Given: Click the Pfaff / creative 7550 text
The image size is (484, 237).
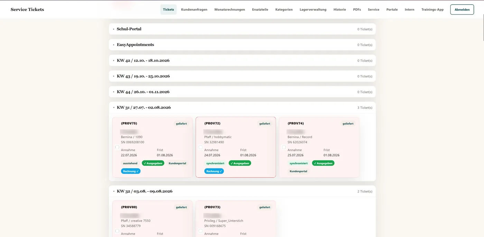Looking at the screenshot, I should (x=136, y=221).
